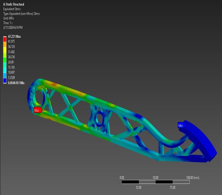Click the 'Time: 1 s' text

pos(8,23)
